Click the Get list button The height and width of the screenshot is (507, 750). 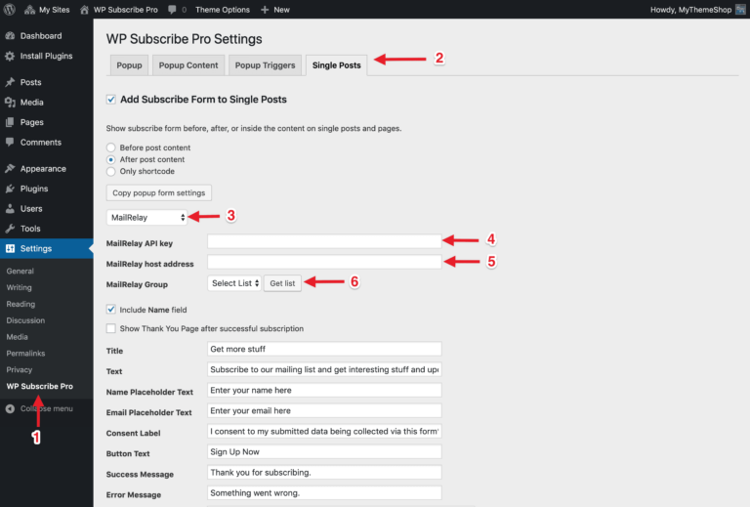point(282,283)
